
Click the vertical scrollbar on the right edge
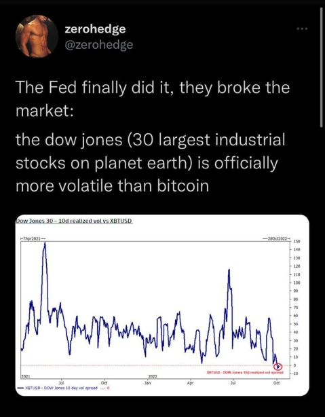pos(322,68)
